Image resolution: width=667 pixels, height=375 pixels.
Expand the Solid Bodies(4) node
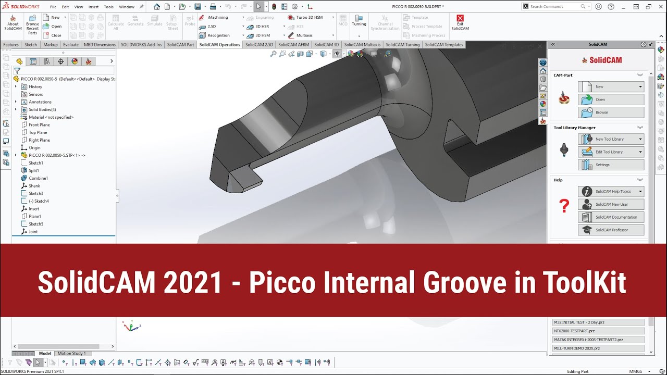pos(16,109)
